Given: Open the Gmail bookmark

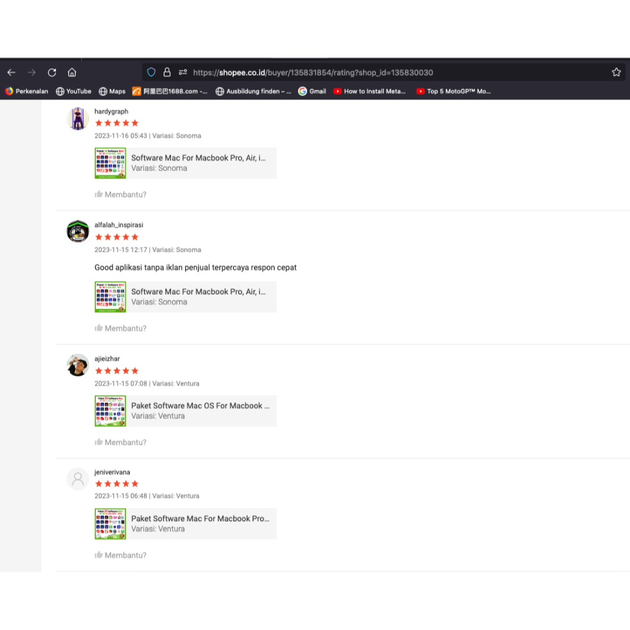Looking at the screenshot, I should 312,91.
